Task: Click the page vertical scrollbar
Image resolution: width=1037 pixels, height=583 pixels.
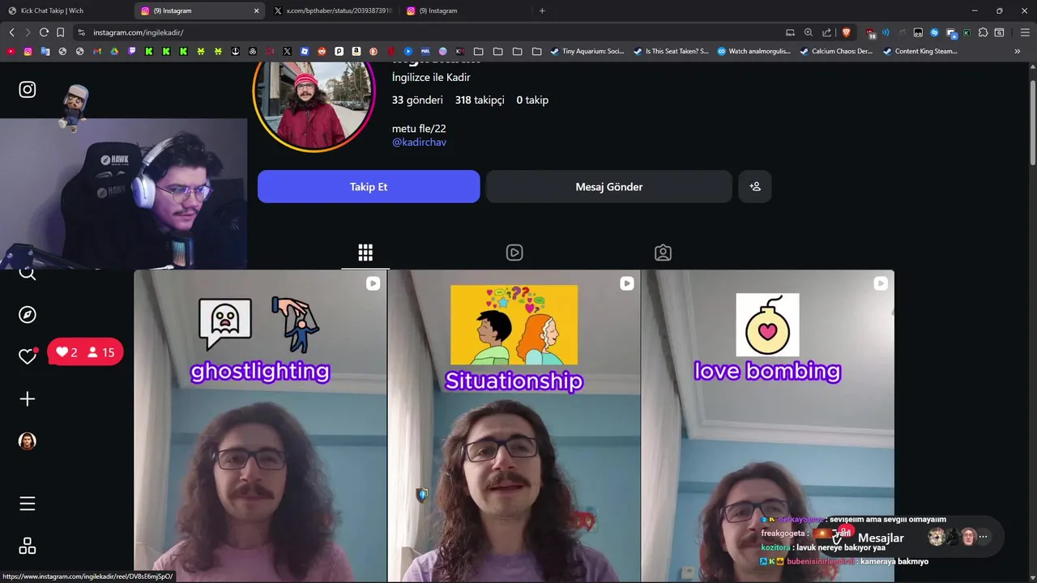Action: point(1032,121)
